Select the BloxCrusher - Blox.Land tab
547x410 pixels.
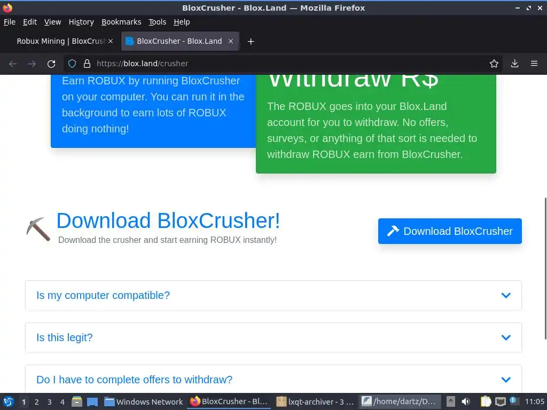179,41
